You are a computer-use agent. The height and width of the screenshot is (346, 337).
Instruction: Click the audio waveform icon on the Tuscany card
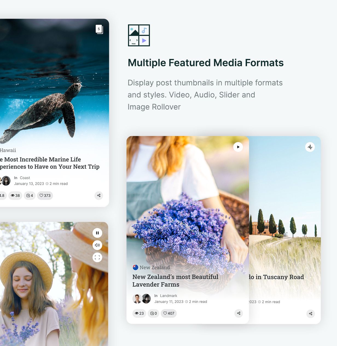[x=310, y=147]
